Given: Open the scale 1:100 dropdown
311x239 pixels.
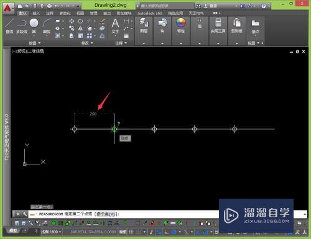Looking at the screenshot, I should point(51,232).
